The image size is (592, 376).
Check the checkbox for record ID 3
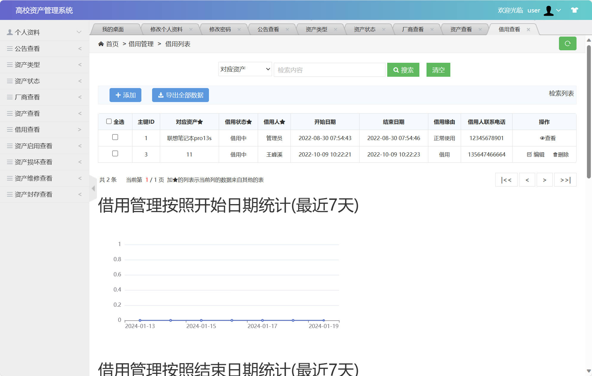pyautogui.click(x=115, y=154)
